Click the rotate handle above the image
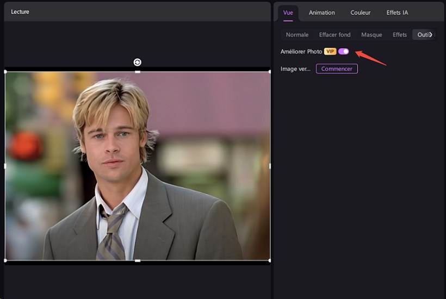 [x=138, y=63]
